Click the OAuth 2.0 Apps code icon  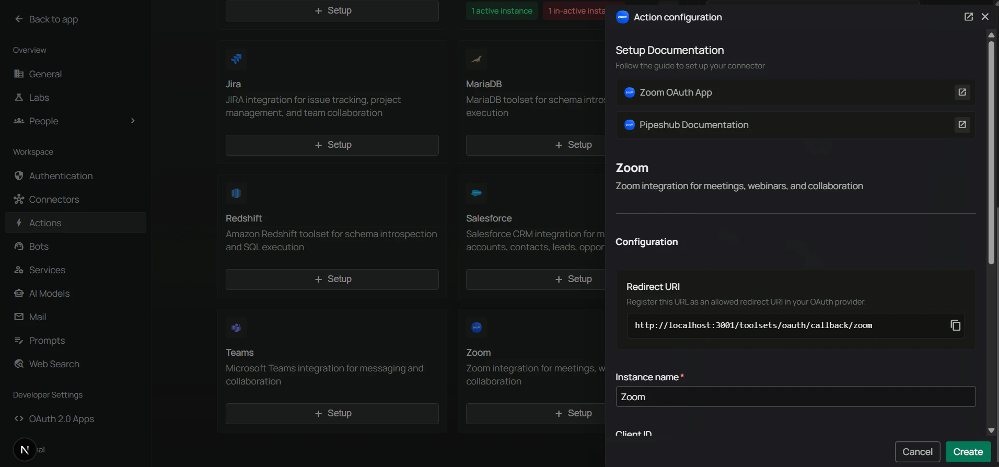(19, 419)
